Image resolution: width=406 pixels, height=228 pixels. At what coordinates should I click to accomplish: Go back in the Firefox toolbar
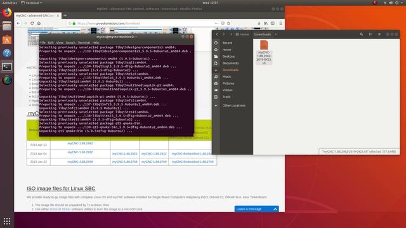[18, 23]
